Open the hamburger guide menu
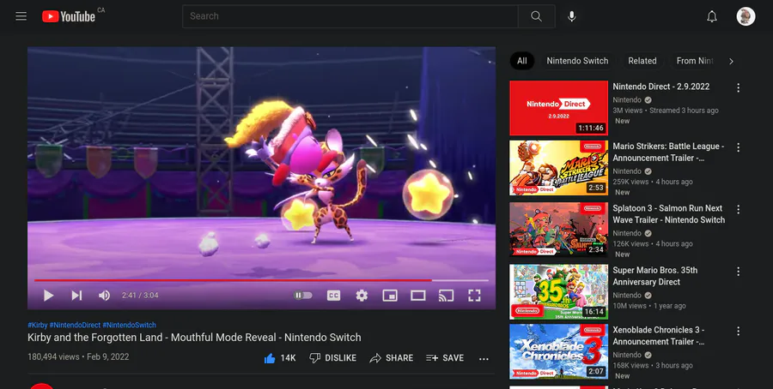This screenshot has height=389, width=773. coord(21,16)
